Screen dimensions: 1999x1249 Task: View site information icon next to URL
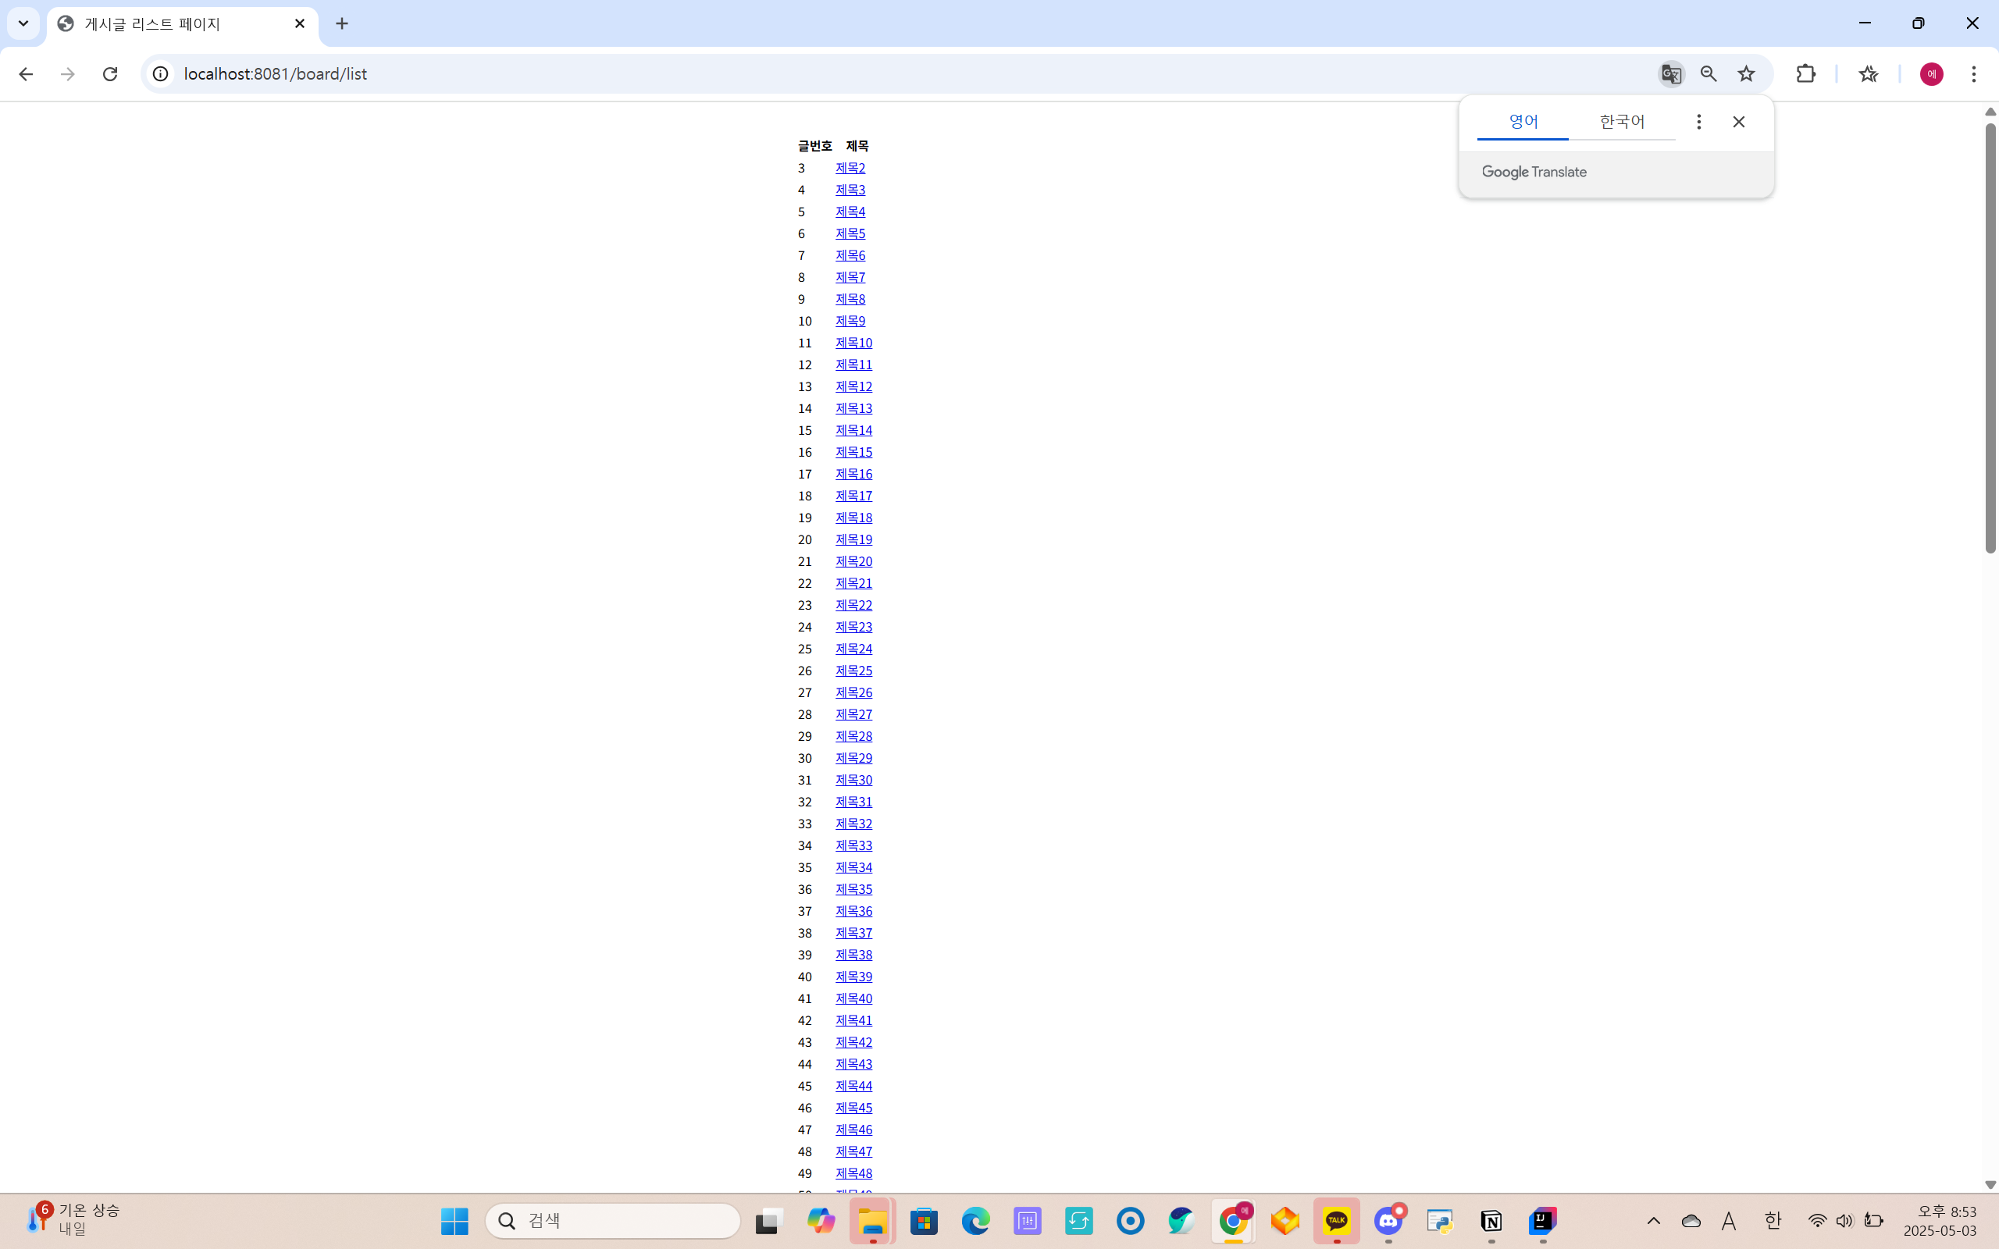[160, 74]
